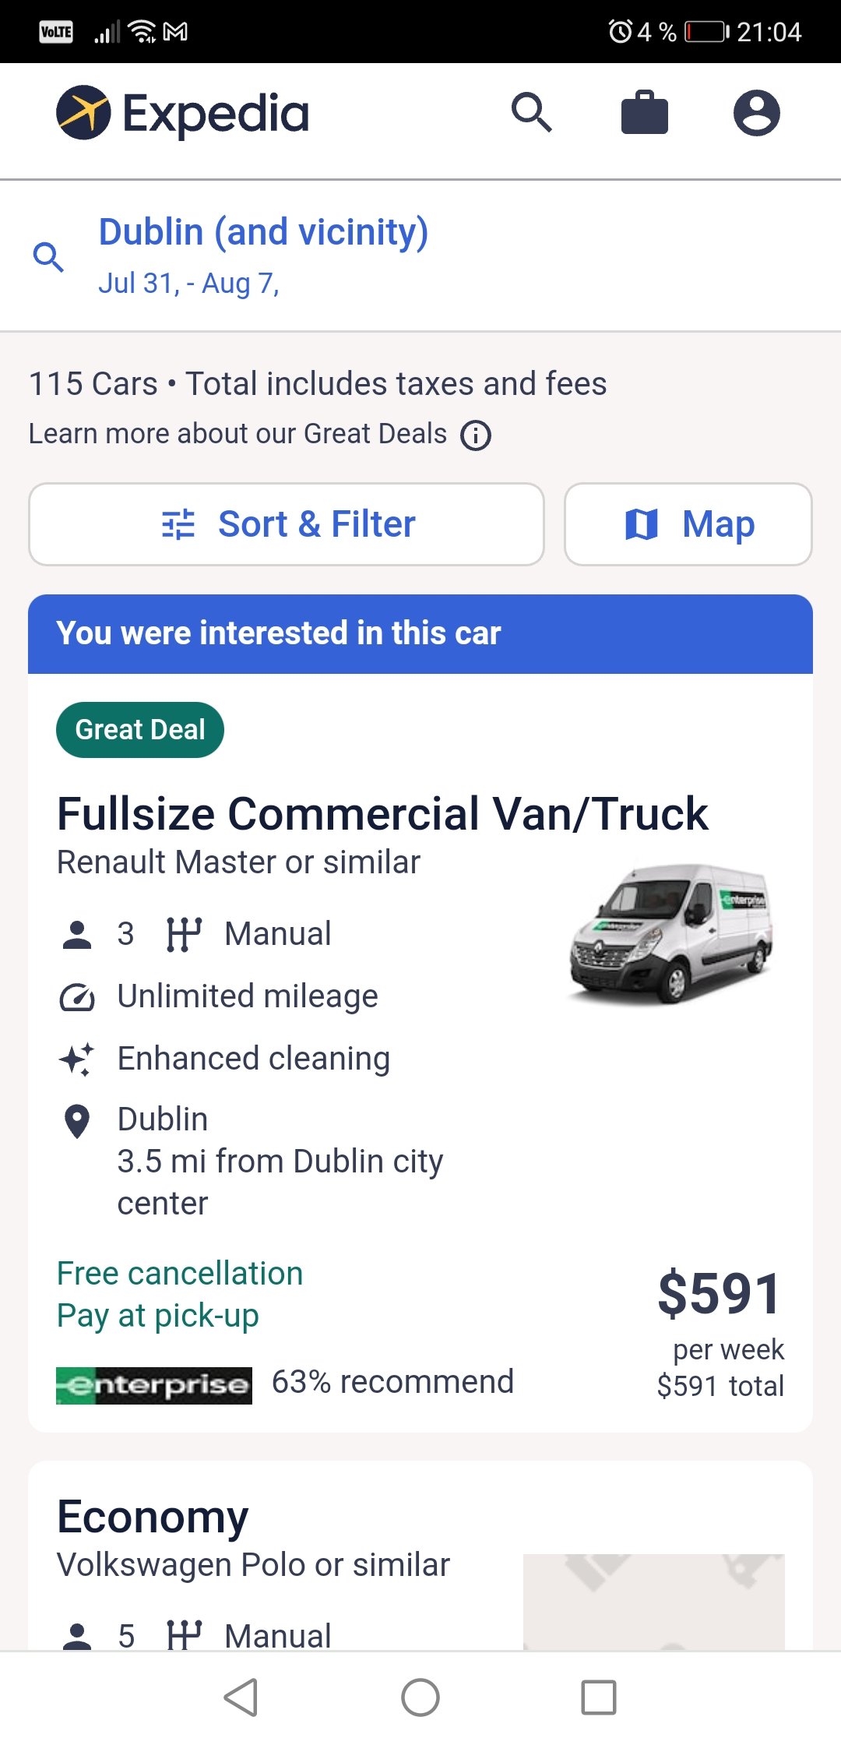Tap the Expedia logo

183,113
